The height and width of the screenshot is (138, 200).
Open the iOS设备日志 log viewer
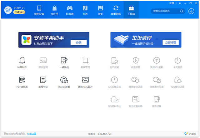[114, 82]
